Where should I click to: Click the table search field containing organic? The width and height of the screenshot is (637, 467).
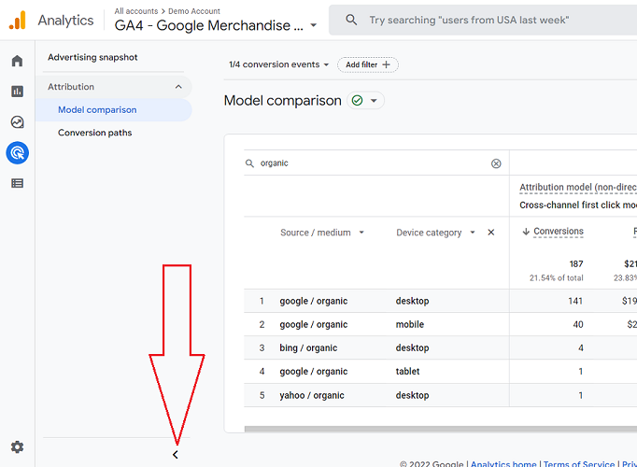[376, 163]
